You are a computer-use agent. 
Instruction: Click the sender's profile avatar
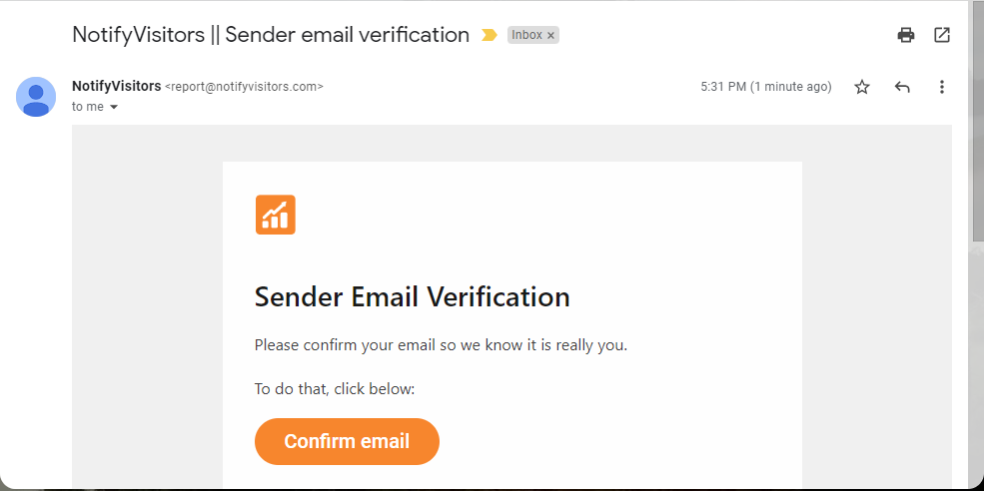[36, 97]
